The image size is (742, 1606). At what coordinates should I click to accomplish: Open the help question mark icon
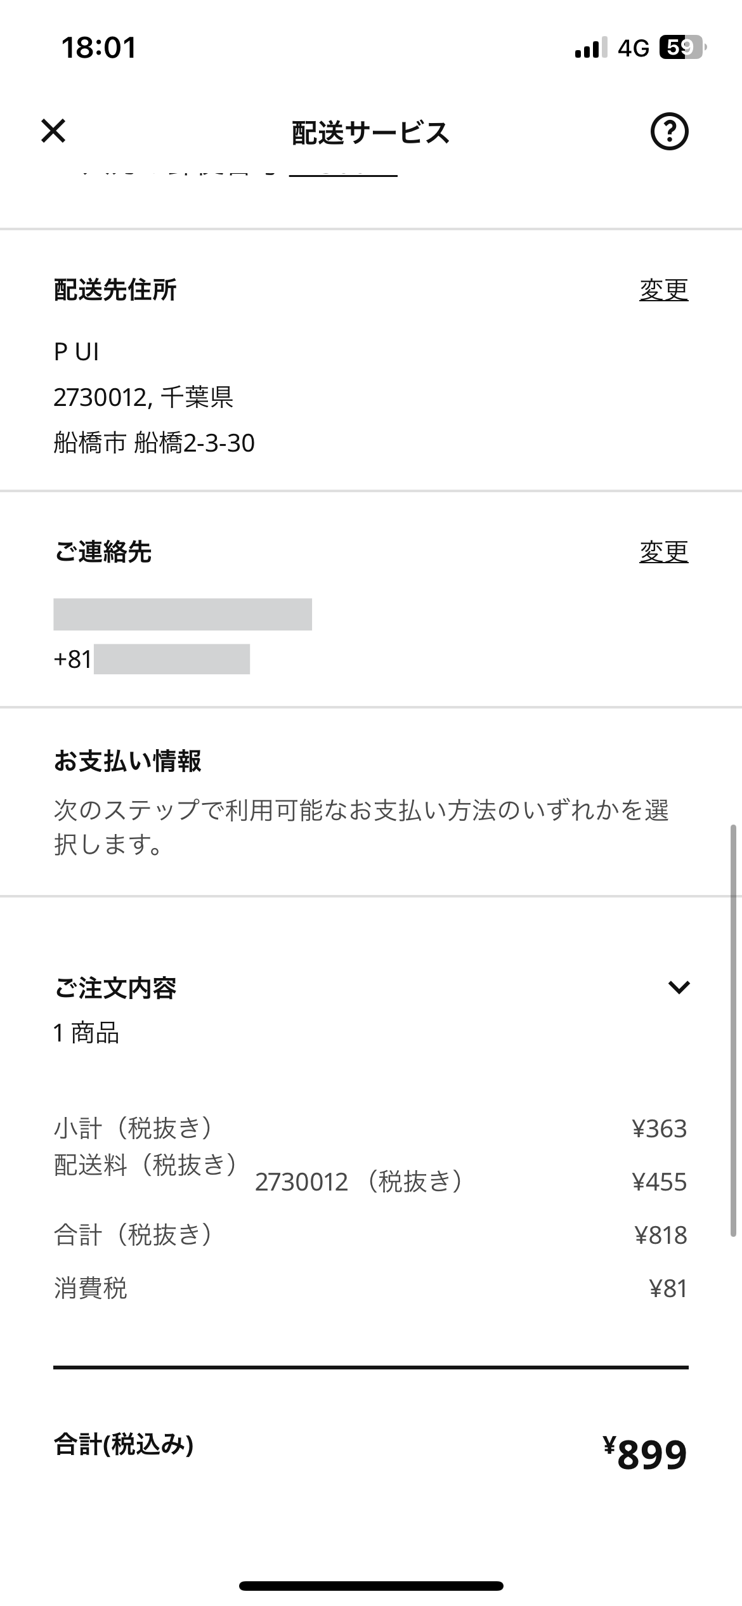click(x=669, y=132)
